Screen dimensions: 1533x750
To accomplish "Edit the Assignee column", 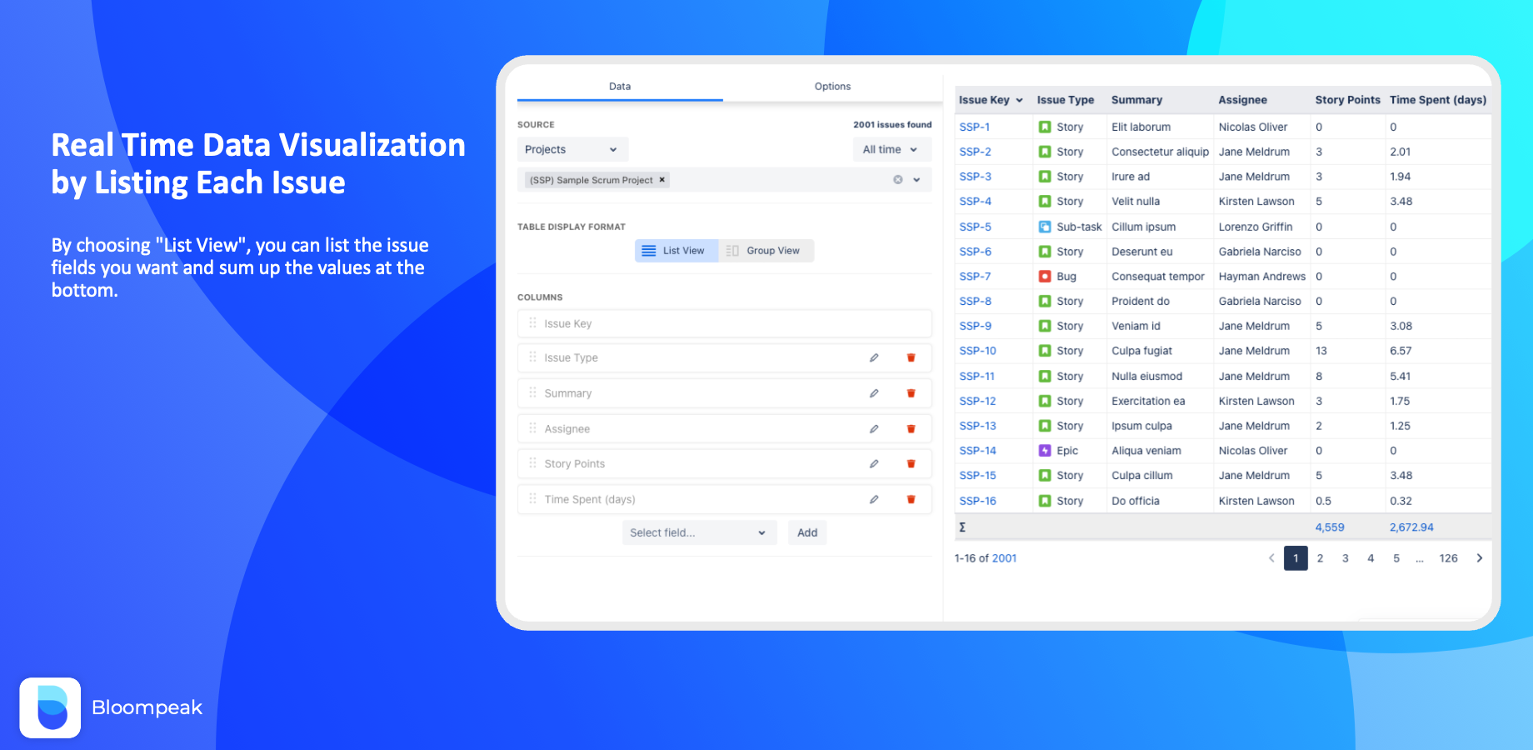I will [874, 429].
